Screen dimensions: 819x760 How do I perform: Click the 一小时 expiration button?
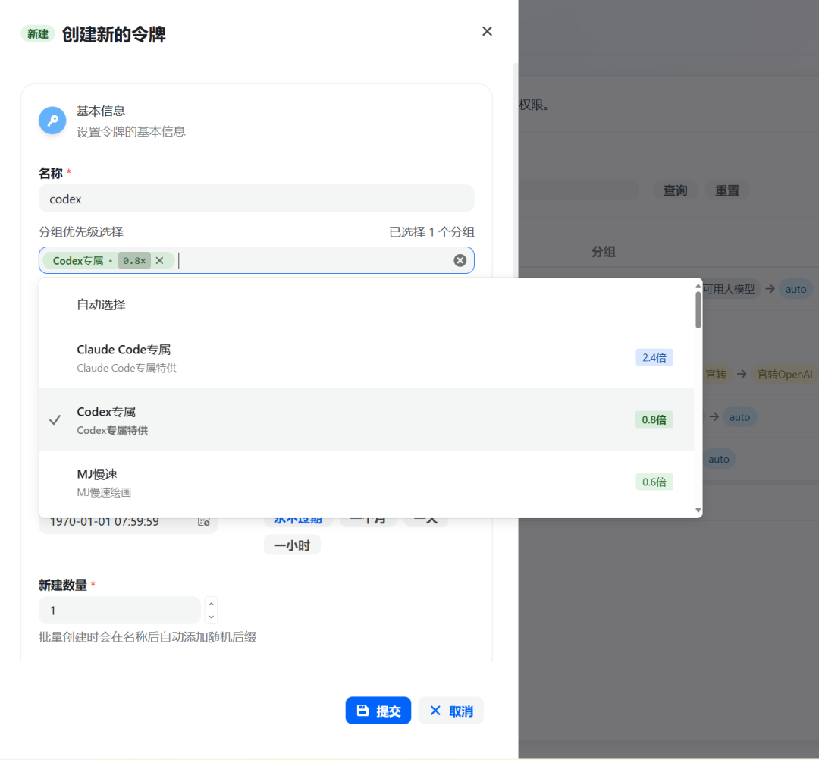pos(292,545)
